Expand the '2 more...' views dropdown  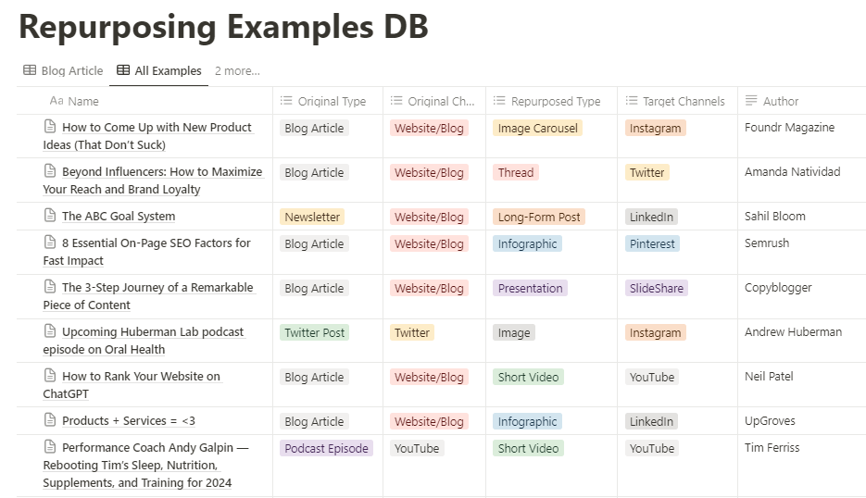[x=237, y=70]
